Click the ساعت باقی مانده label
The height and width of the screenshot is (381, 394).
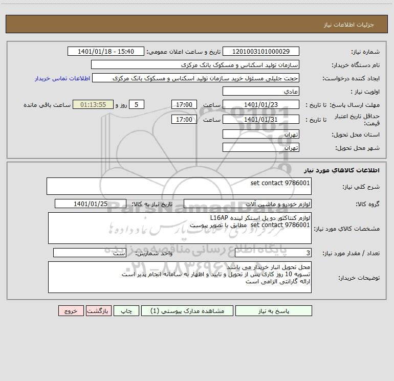(47, 105)
